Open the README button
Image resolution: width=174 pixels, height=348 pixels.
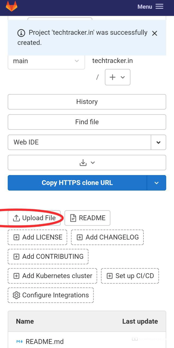pyautogui.click(x=87, y=218)
